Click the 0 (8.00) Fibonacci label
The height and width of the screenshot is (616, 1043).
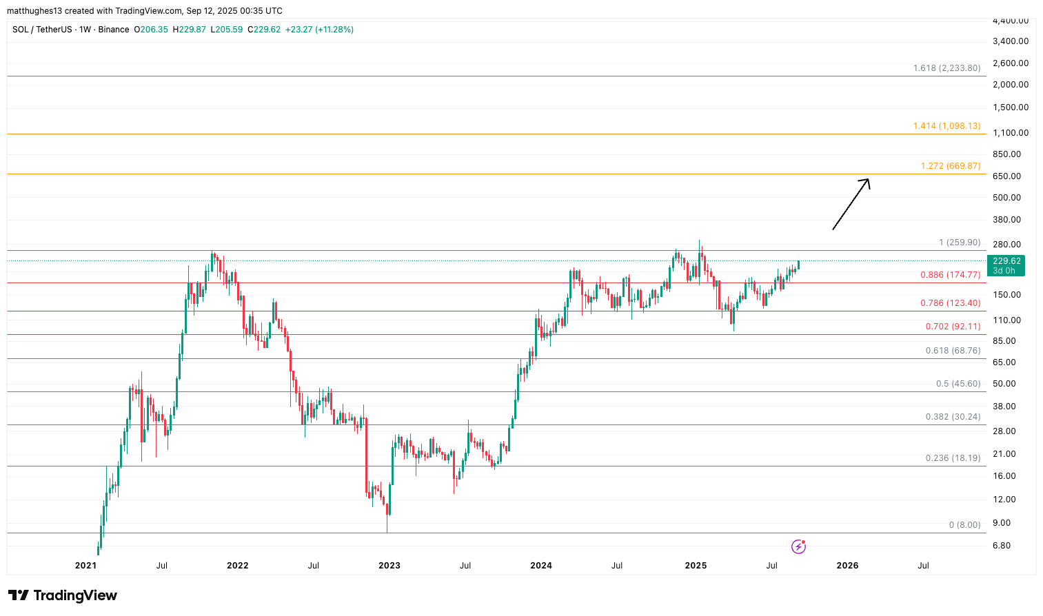point(964,525)
